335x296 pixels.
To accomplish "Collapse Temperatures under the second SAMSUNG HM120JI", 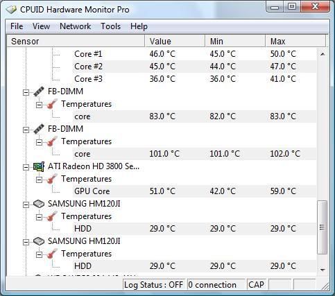I will 39,254.
